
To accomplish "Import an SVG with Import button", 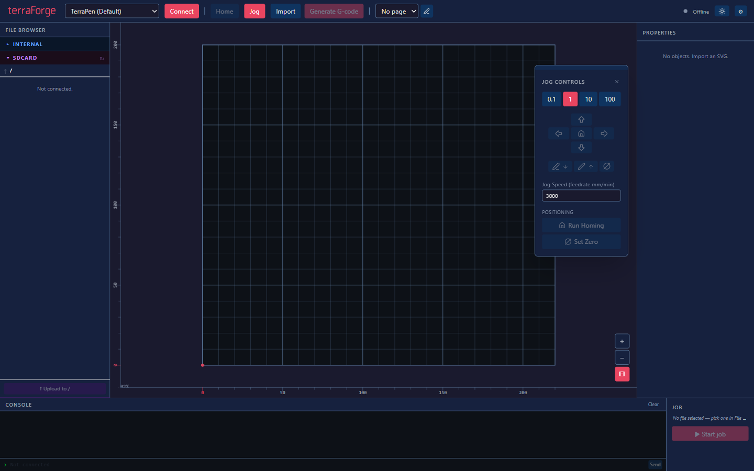I will (x=286, y=11).
